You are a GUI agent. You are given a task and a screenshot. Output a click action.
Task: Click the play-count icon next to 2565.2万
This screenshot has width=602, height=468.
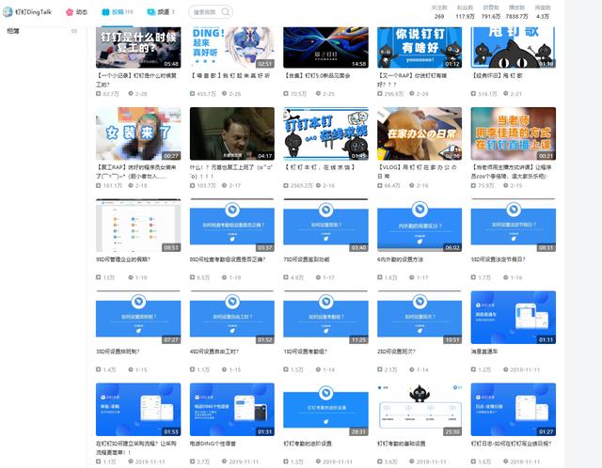click(x=286, y=186)
